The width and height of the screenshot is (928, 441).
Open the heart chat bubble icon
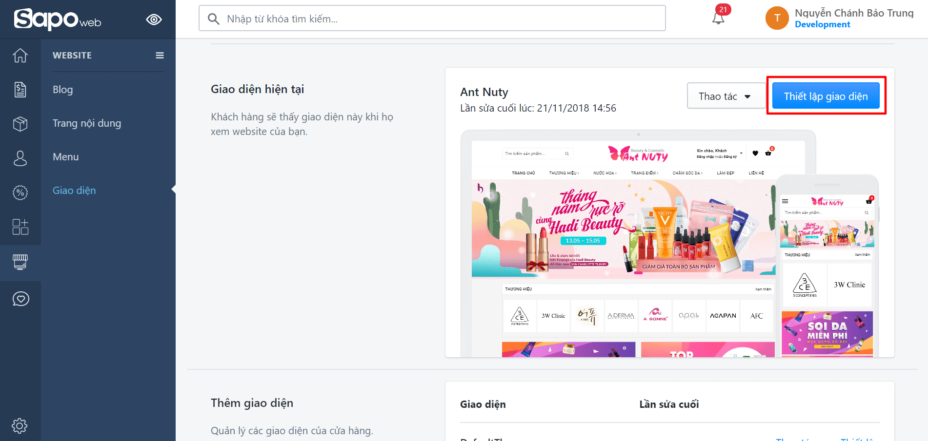point(20,299)
